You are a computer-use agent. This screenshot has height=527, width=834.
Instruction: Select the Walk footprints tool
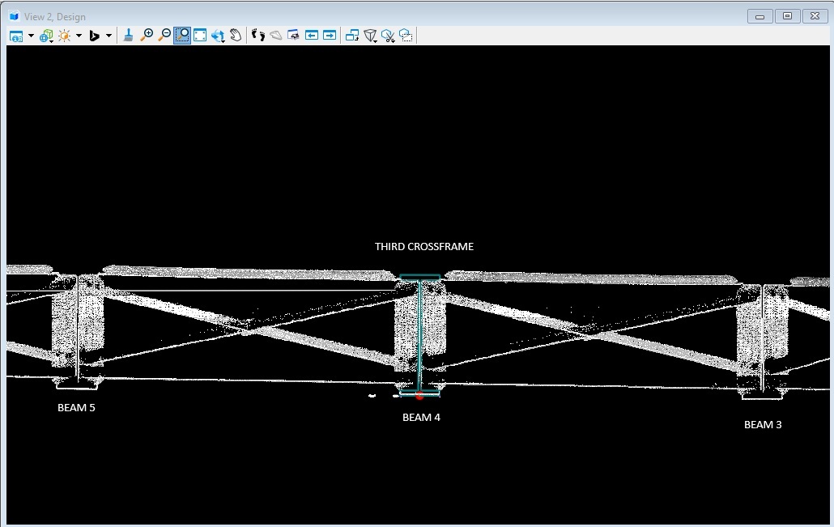click(x=258, y=35)
